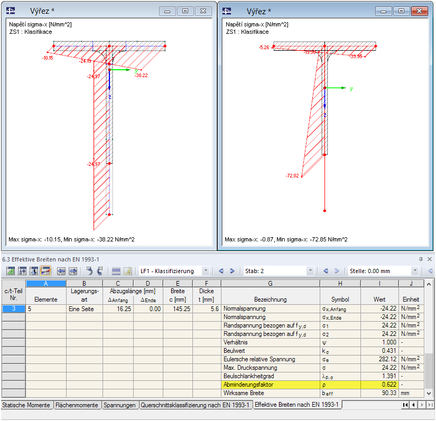Go to previous Stab arrow
The width and height of the screenshot is (436, 421).
coord(326,270)
